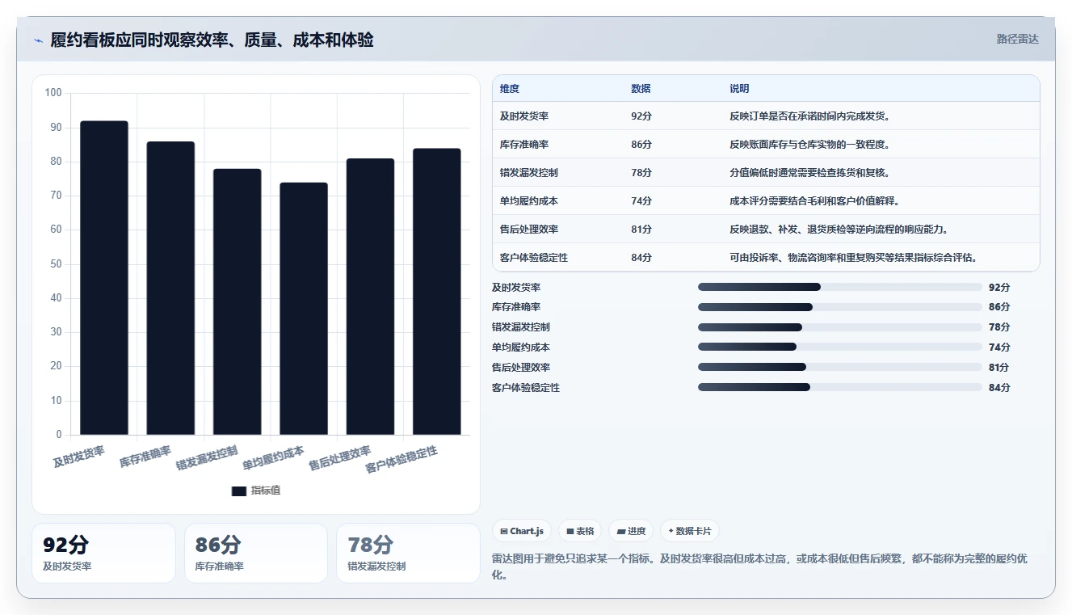The height and width of the screenshot is (615, 1072).
Task: Click the 100 y-axis label
Action: [x=53, y=93]
